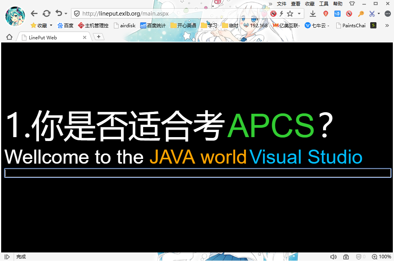Expand the arrow beside the scissors

[379, 14]
